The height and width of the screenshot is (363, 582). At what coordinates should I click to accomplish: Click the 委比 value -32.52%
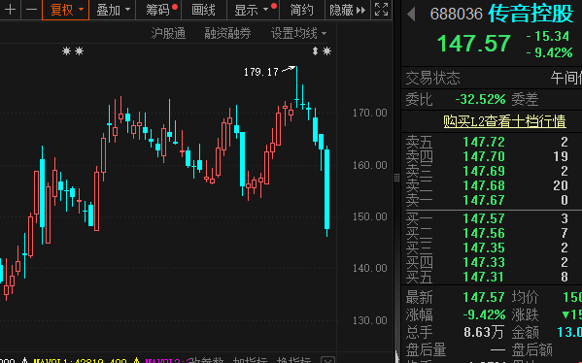point(480,99)
